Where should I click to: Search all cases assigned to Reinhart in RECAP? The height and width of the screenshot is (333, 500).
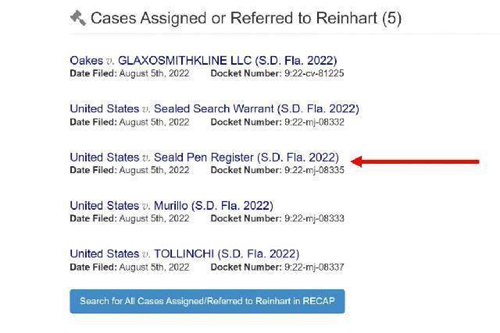coord(207,300)
